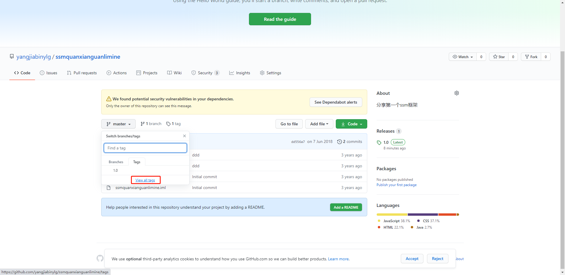
Task: Click See Dependabot alerts button
Action: click(x=336, y=102)
